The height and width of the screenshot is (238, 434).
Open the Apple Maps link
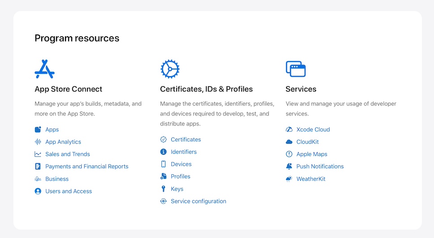point(312,154)
